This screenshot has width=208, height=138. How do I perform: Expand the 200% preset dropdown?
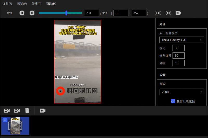pos(181,92)
